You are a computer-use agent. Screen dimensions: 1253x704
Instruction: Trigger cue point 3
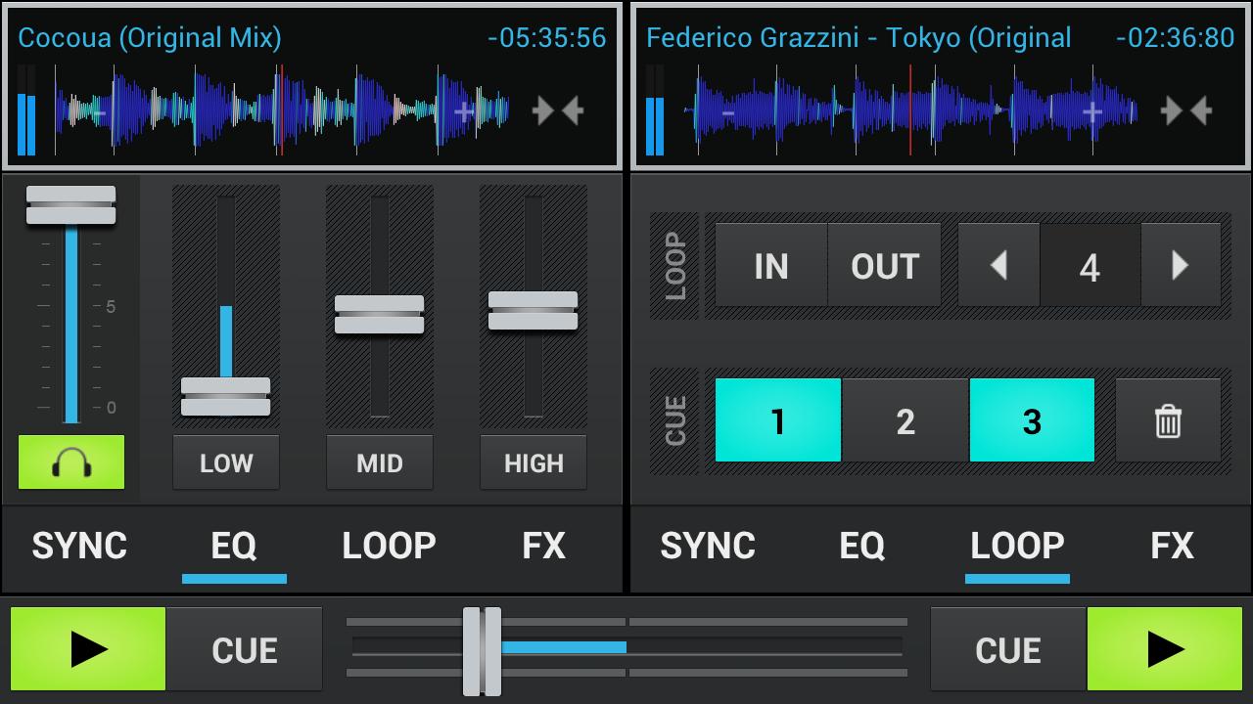click(x=1032, y=420)
